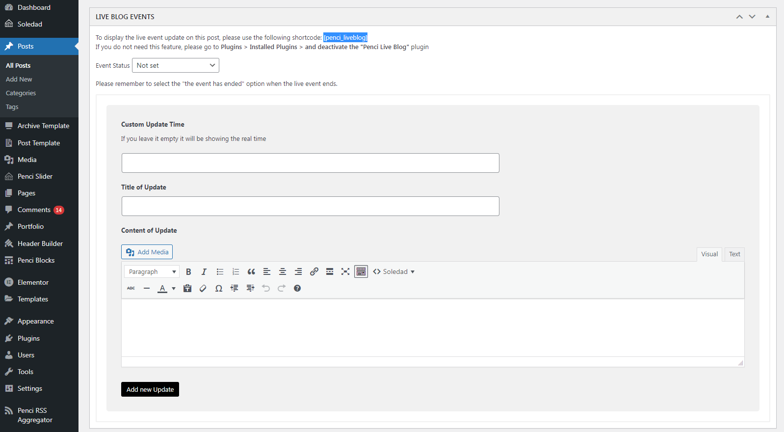Apply strikethrough formatting

pyautogui.click(x=131, y=288)
